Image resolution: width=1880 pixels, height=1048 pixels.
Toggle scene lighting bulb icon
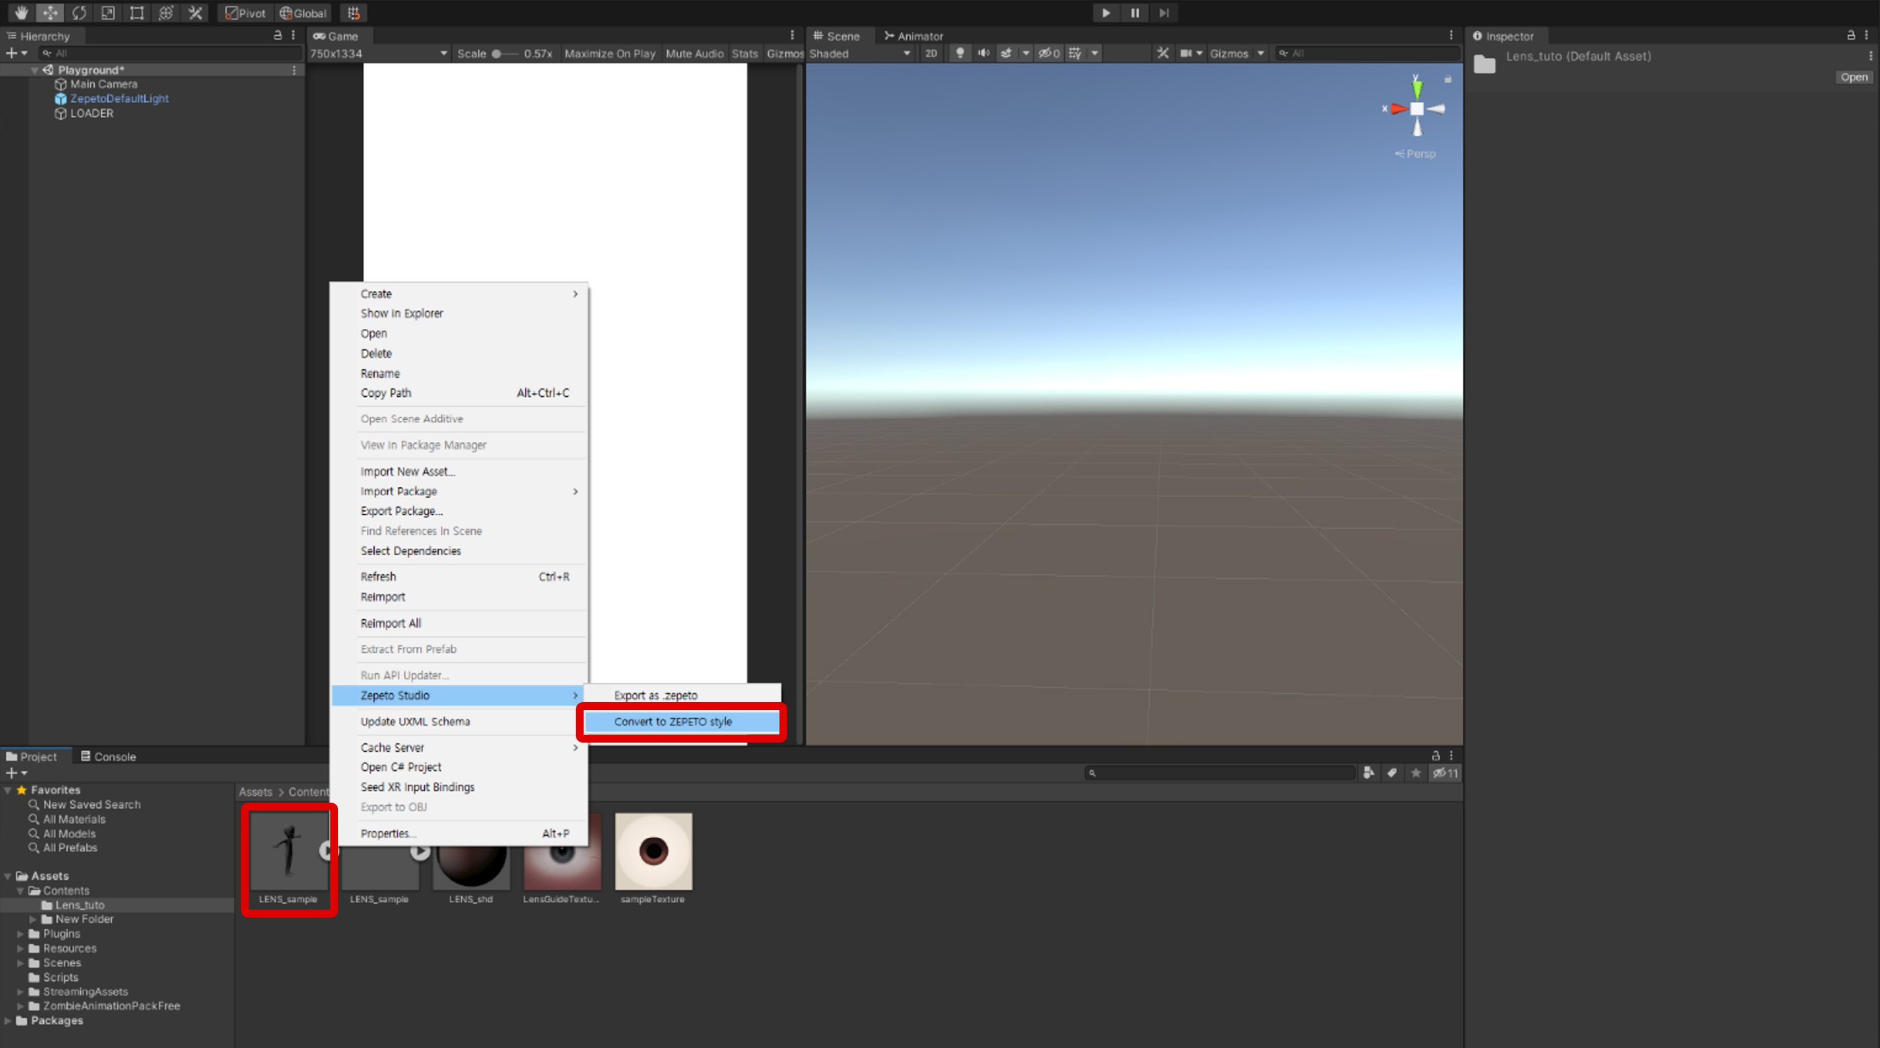click(960, 54)
